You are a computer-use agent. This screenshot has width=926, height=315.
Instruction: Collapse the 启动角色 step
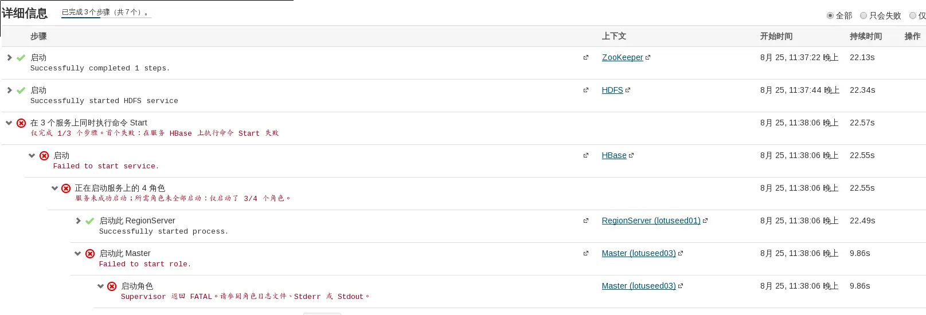point(100,286)
